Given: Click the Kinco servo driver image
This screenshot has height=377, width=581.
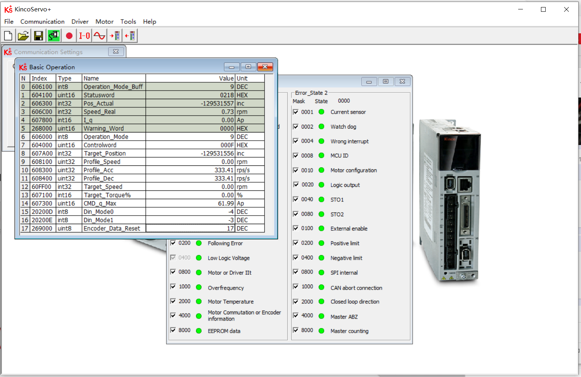Looking at the screenshot, I should (449, 200).
